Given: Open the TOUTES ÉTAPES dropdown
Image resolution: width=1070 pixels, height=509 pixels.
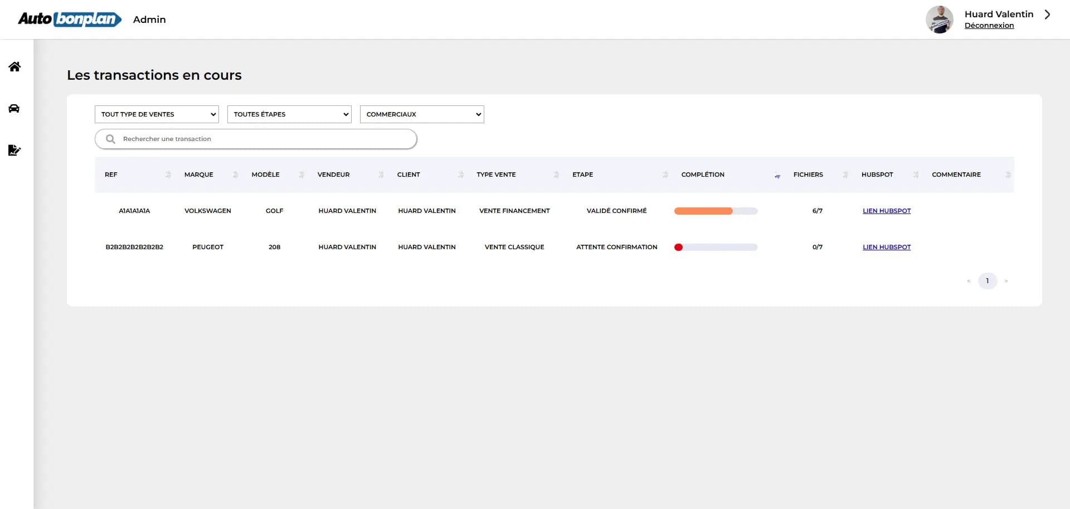Looking at the screenshot, I should pos(289,114).
